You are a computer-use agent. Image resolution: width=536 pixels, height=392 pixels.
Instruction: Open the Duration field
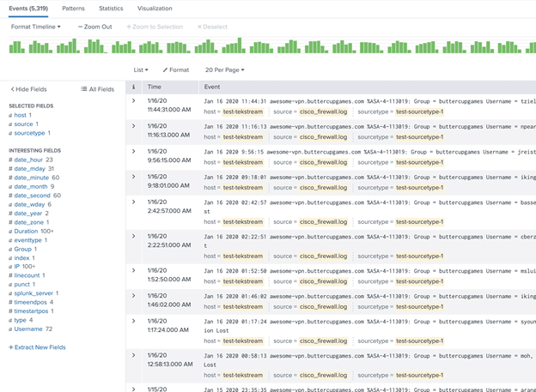pyautogui.click(x=26, y=232)
